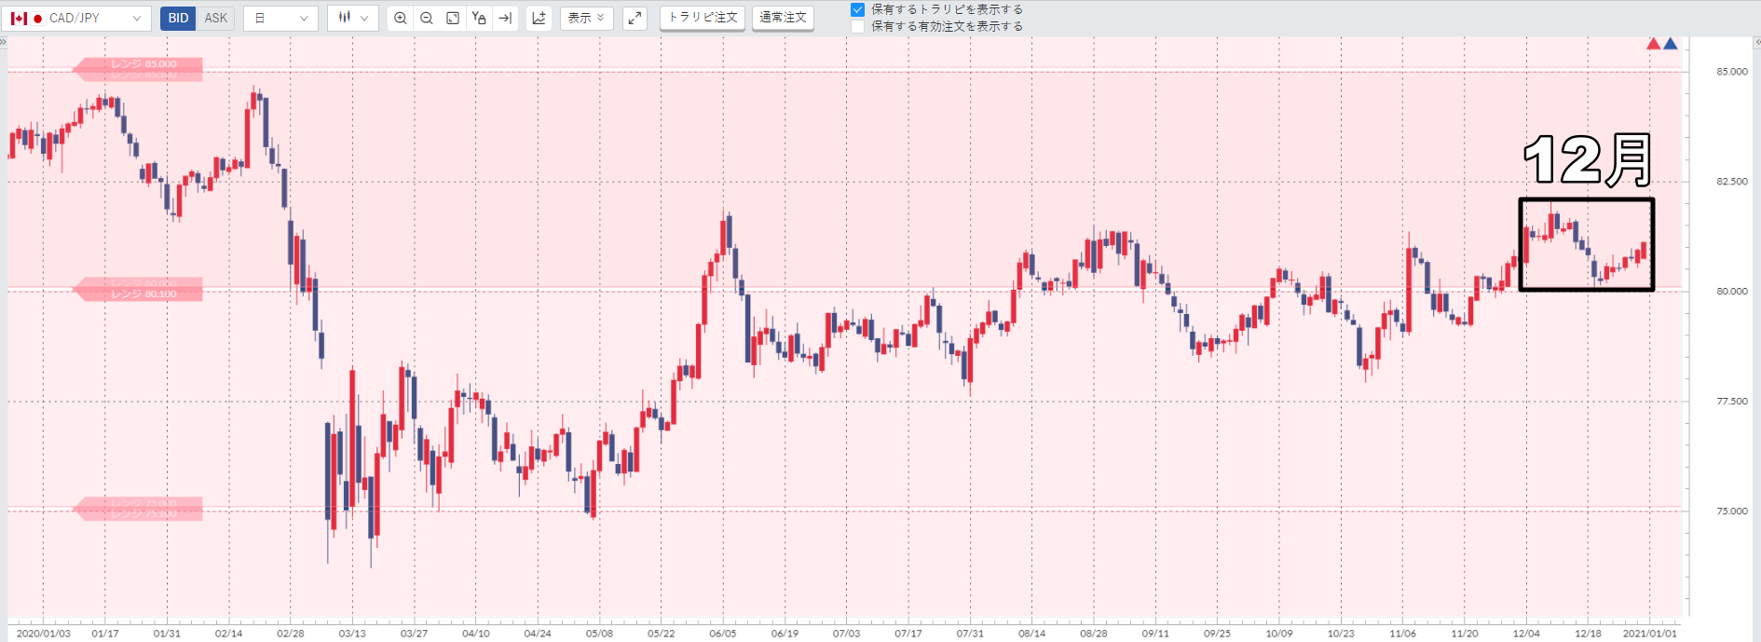1761x642 pixels.
Task: Click the 2020/01/03 date axis label
Action: (x=44, y=634)
